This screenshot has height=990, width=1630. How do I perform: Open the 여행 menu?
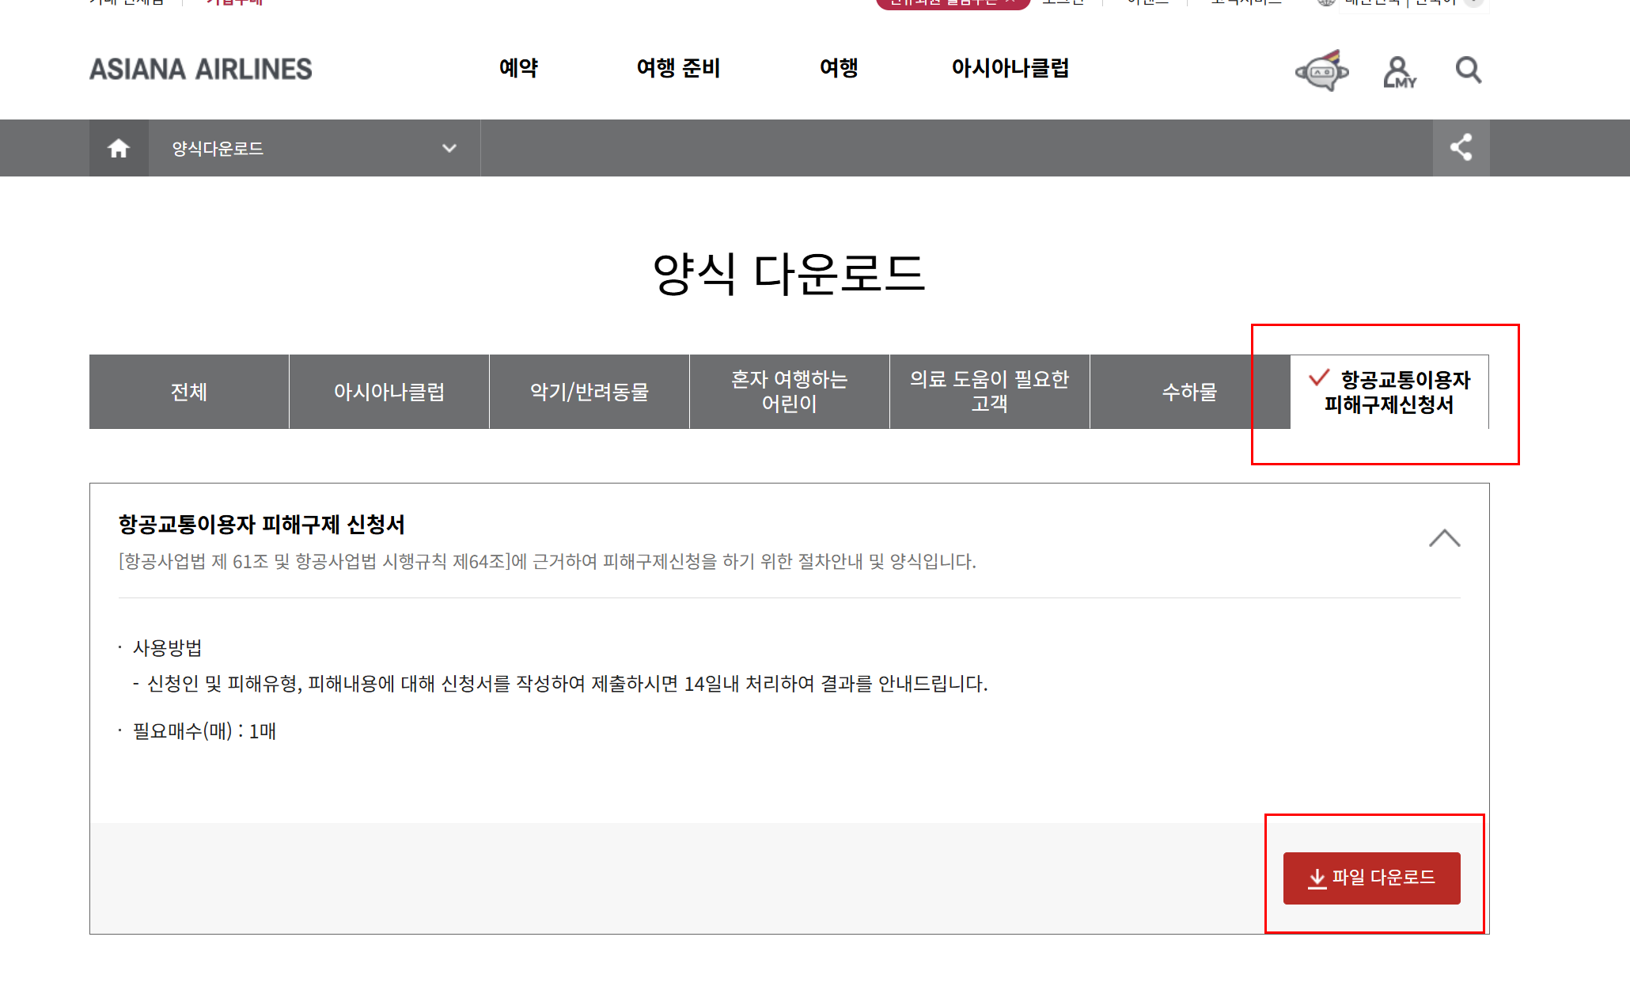[839, 68]
